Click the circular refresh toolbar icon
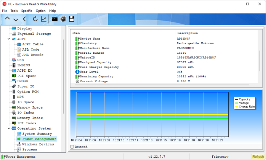 click(35, 19)
